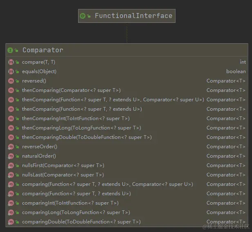
Task: Click the annotation icon beside FunctionalInterface
Action: [x=83, y=16]
